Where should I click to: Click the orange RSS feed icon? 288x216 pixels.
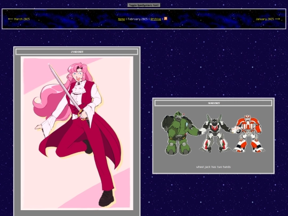[x=165, y=19]
